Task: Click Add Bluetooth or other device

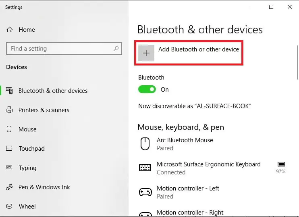Action: pos(198,49)
